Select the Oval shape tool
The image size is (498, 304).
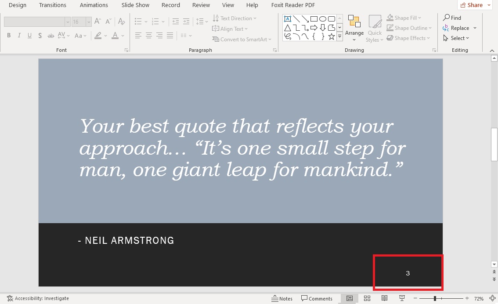pos(322,19)
